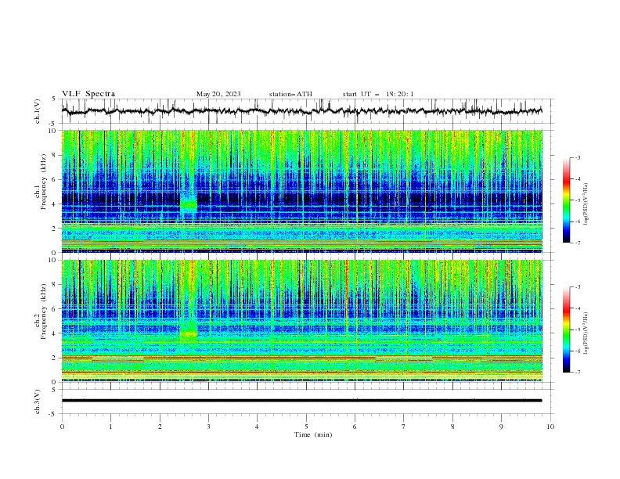Click the flat ch.3 voltage trace
Screen dimensions: 620x479
coord(302,401)
